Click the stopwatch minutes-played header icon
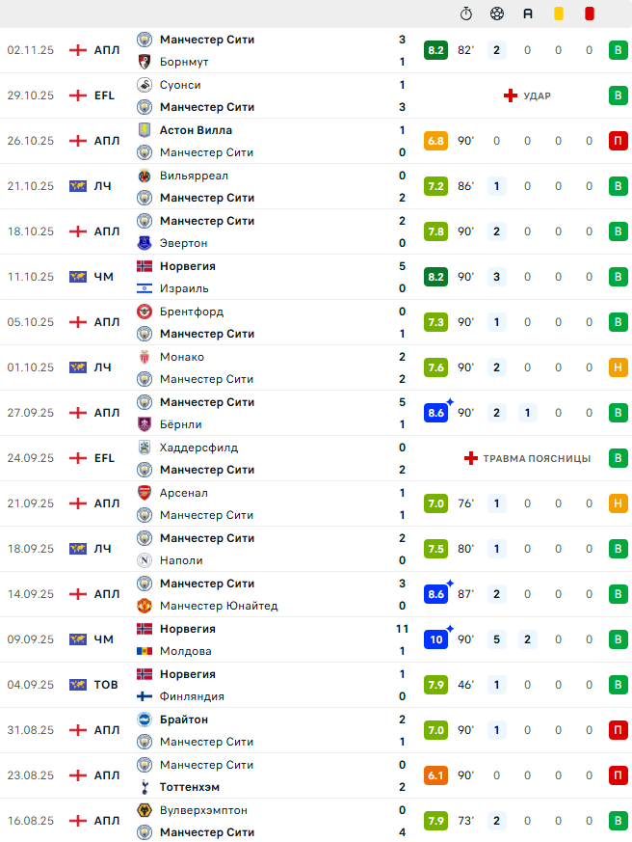632x842 pixels. pos(466,14)
